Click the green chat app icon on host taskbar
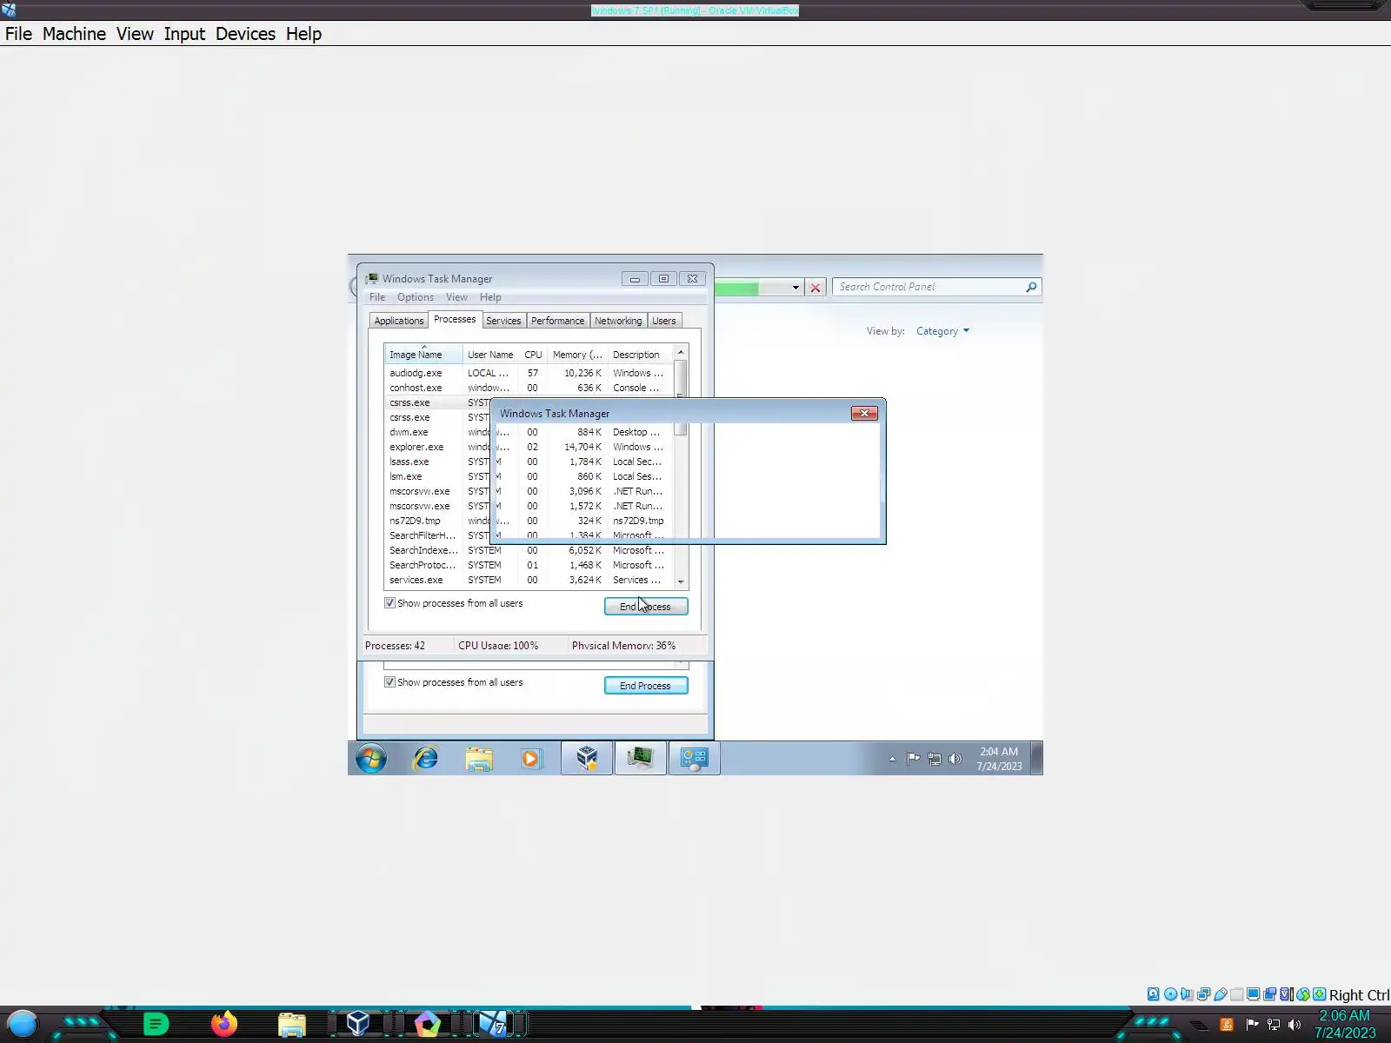 (156, 1024)
